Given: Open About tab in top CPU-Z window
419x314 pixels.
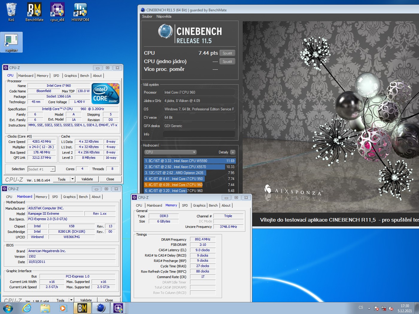Looking at the screenshot, I should click(x=97, y=76).
